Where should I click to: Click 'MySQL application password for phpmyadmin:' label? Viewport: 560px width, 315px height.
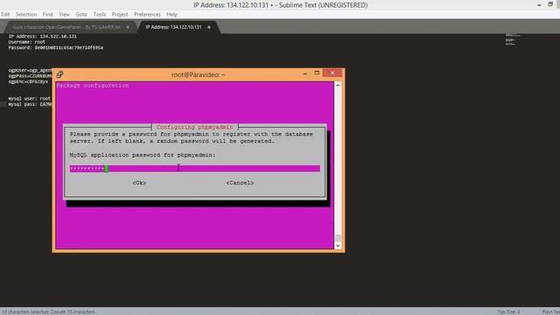[143, 155]
